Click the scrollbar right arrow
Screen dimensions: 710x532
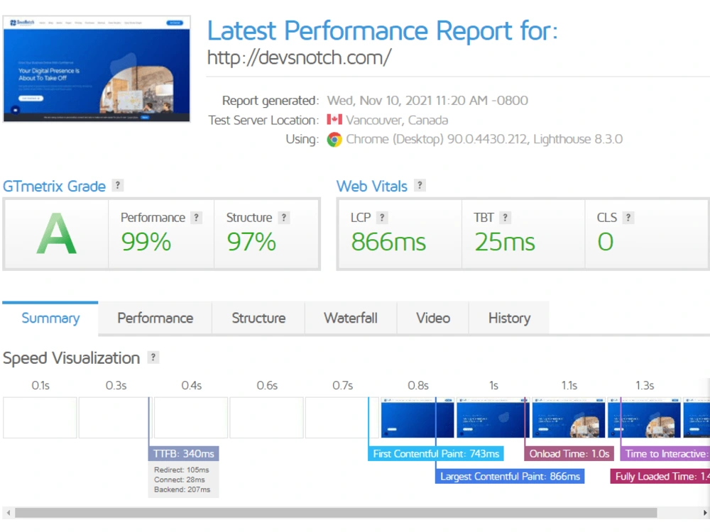point(705,513)
